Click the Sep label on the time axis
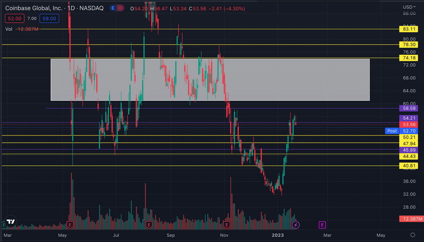The width and height of the screenshot is (424, 242). [171, 235]
